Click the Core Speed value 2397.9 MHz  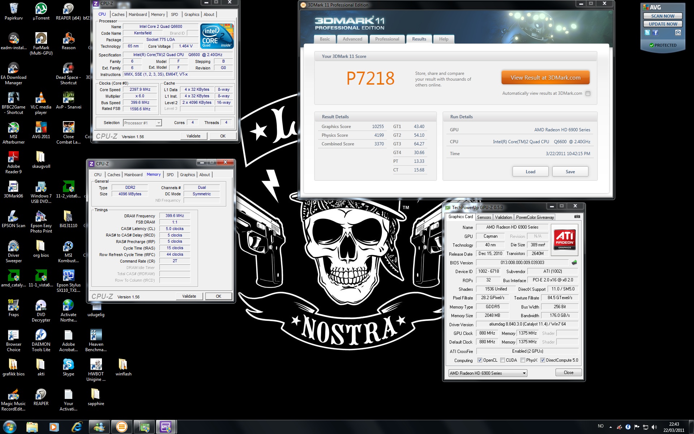pos(140,89)
